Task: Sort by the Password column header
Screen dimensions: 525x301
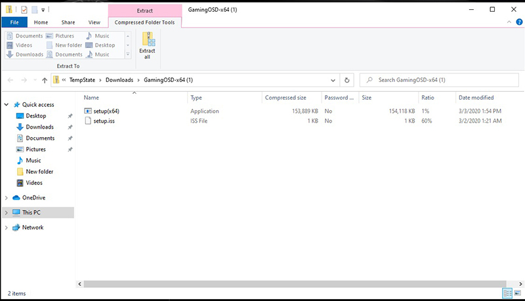Action: [x=340, y=98]
